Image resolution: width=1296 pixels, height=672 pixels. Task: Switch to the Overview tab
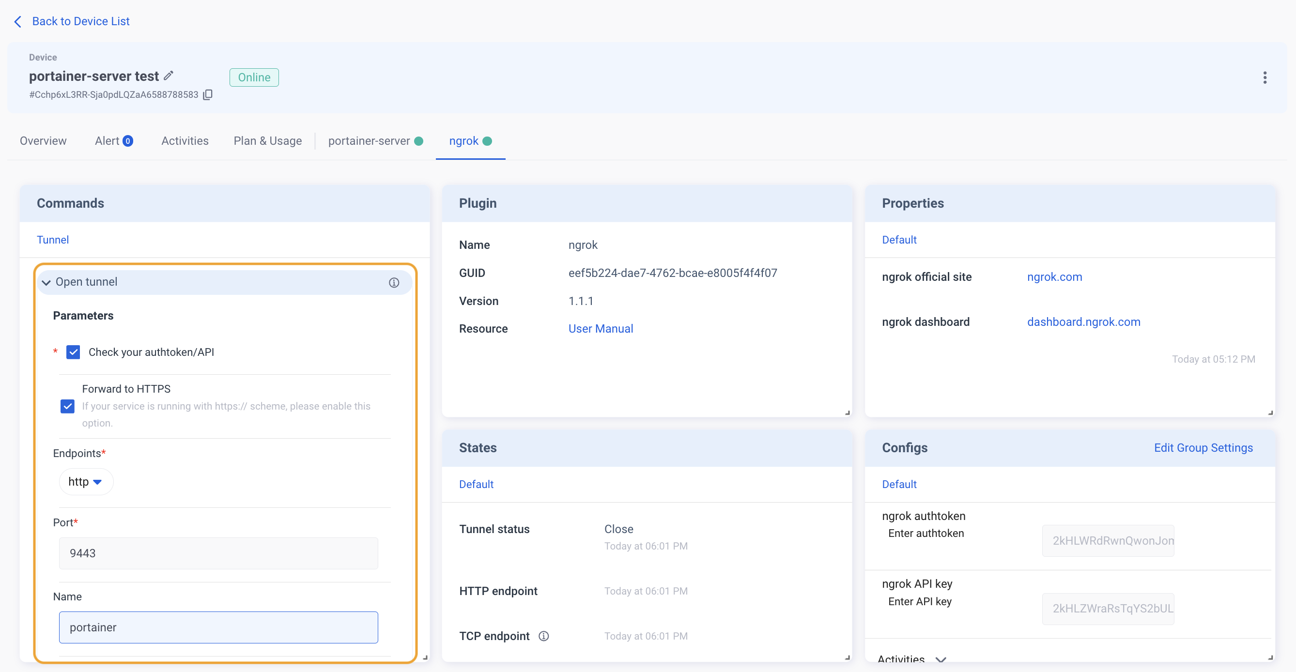point(43,141)
